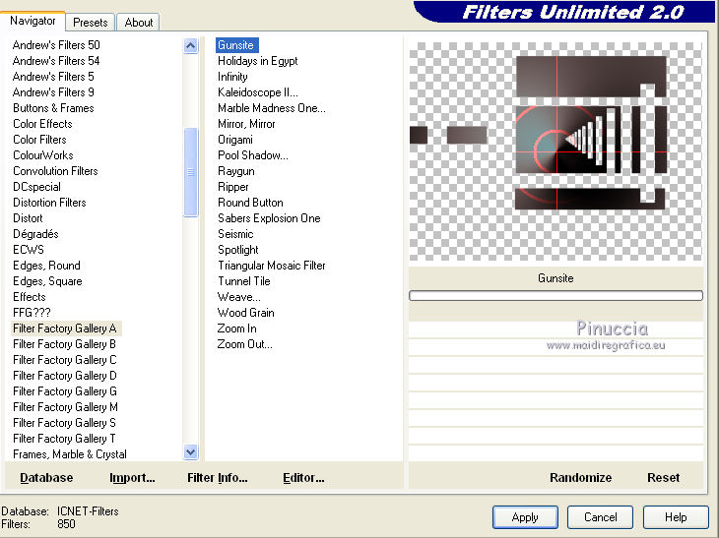Select Filter Factory Gallery C
Image resolution: width=719 pixels, height=538 pixels.
click(x=65, y=360)
